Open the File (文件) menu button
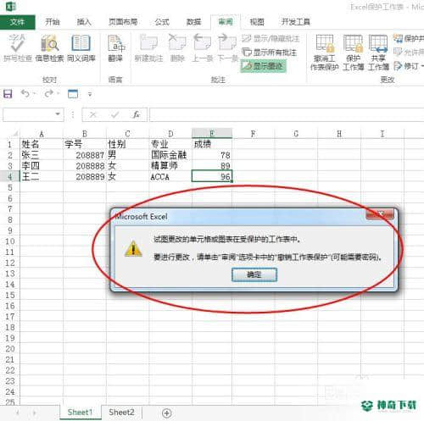Image resolution: width=424 pixels, height=421 pixels. click(x=18, y=22)
